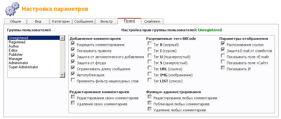This screenshot has width=281, height=119.
Task: Switch to the Вид tab
Action: 38,21
